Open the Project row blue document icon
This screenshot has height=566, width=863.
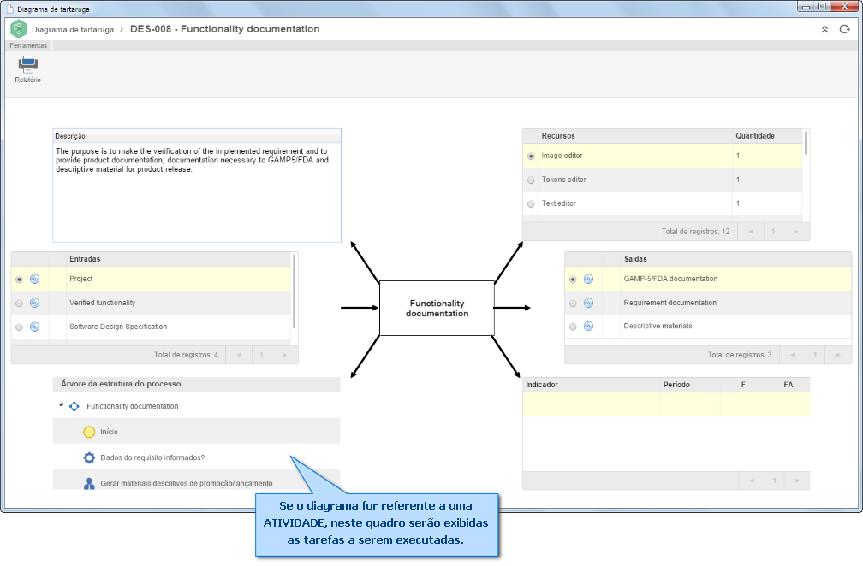click(34, 280)
